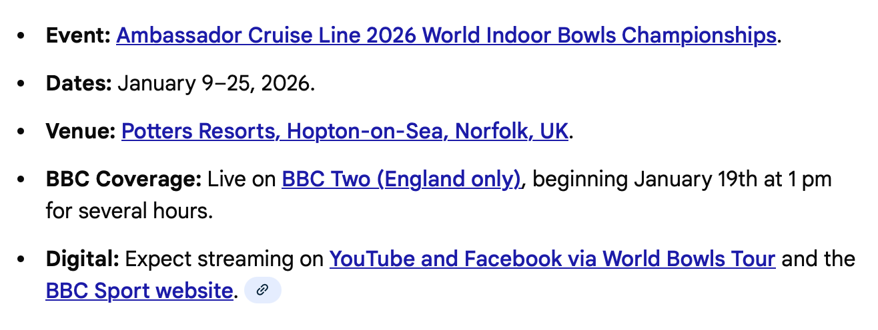This screenshot has width=878, height=330.
Task: Click the source link chip icon
Action: [263, 290]
